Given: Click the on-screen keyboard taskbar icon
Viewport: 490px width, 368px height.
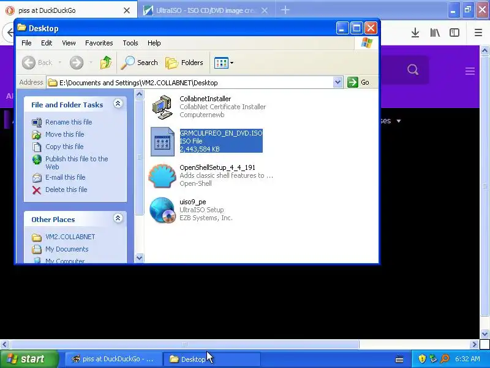Looking at the screenshot, I should point(399,359).
